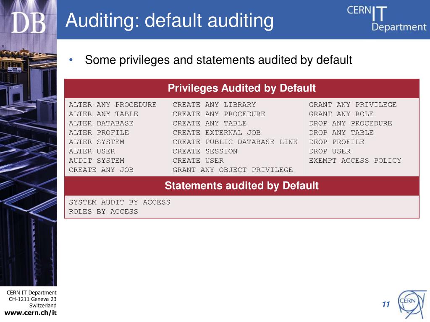This screenshot has width=430, height=322.
Task: Click the CERN IT Department logo
Action: tap(387, 18)
